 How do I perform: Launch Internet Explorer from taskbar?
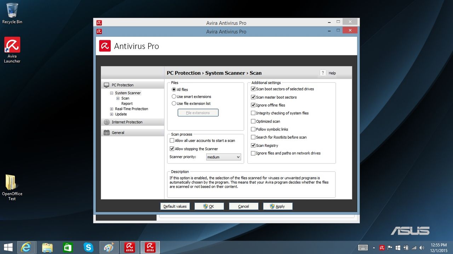pyautogui.click(x=26, y=247)
